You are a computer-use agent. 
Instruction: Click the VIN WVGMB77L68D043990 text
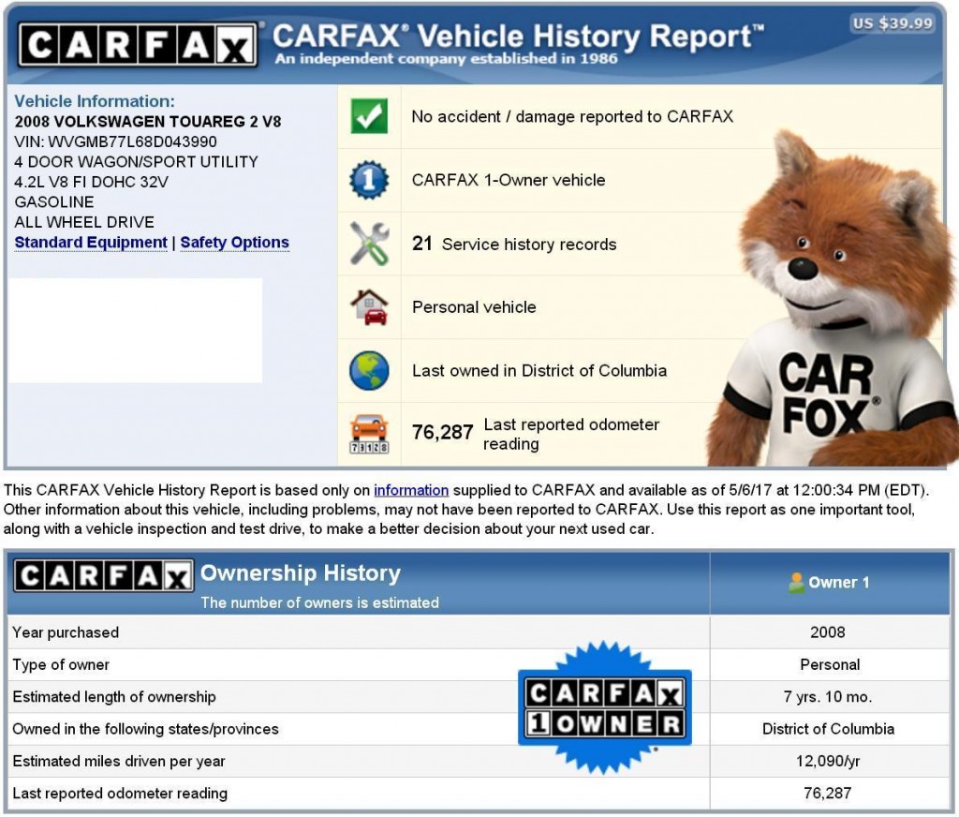click(115, 141)
